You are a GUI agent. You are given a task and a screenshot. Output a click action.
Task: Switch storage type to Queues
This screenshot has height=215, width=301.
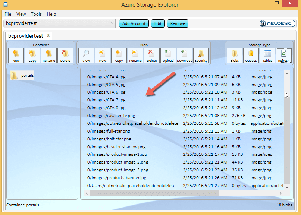[x=251, y=56]
